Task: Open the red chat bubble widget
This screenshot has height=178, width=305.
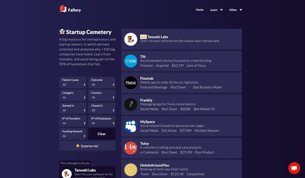Action: [x=294, y=168]
